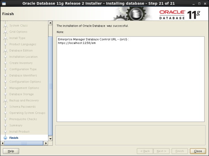Click the Close button
209x156 pixels.
pyautogui.click(x=198, y=151)
